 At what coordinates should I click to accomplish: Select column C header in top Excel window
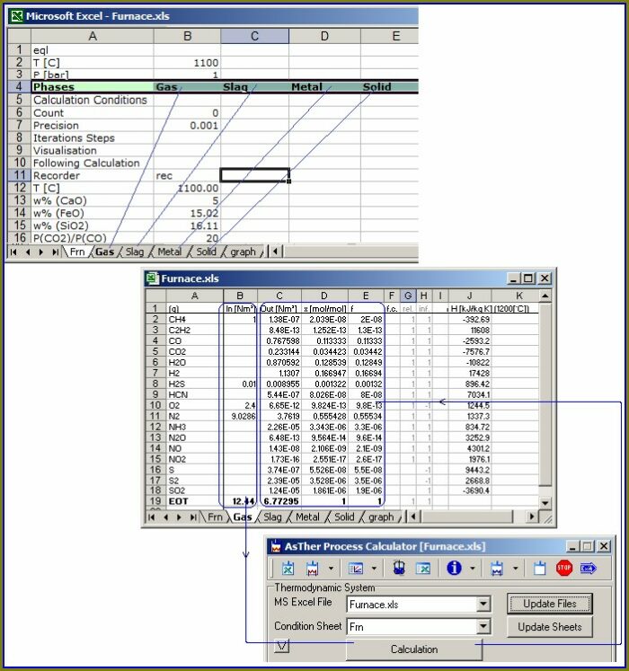pos(255,36)
